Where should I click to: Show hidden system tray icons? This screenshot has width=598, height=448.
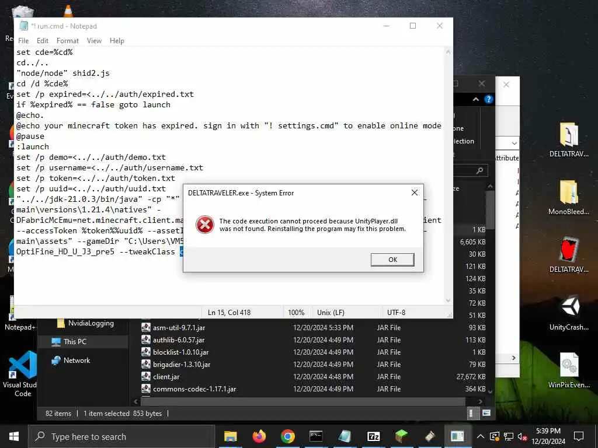coord(481,436)
